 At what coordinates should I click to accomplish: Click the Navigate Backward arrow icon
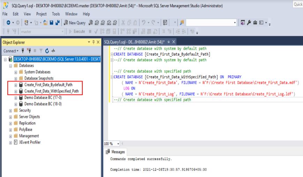[8, 23]
